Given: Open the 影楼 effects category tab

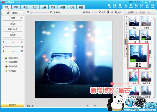Looking at the screenshot, I should pos(126,36).
